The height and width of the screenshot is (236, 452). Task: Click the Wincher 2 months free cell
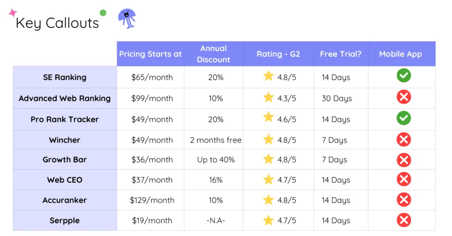click(215, 140)
